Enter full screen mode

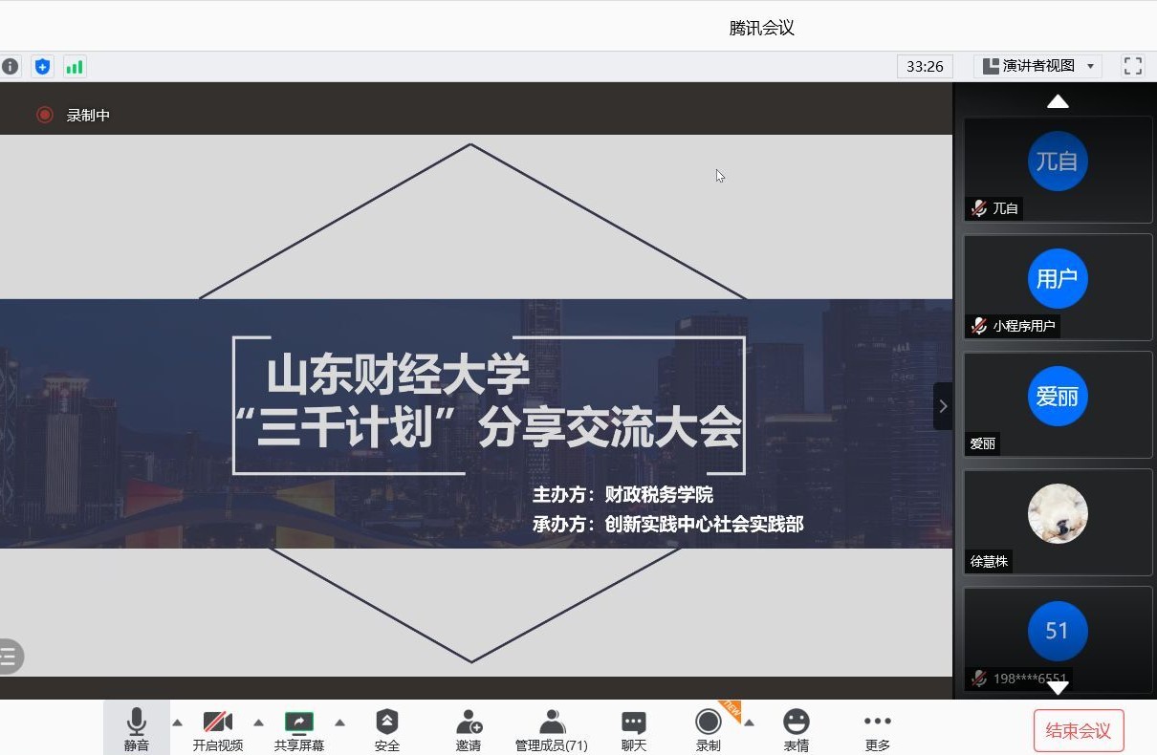[x=1133, y=66]
